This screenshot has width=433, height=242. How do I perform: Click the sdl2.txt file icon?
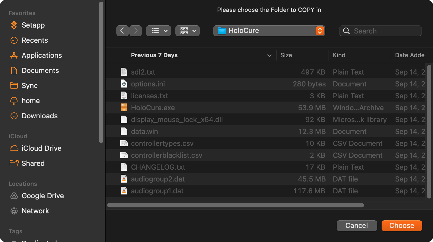(x=124, y=72)
